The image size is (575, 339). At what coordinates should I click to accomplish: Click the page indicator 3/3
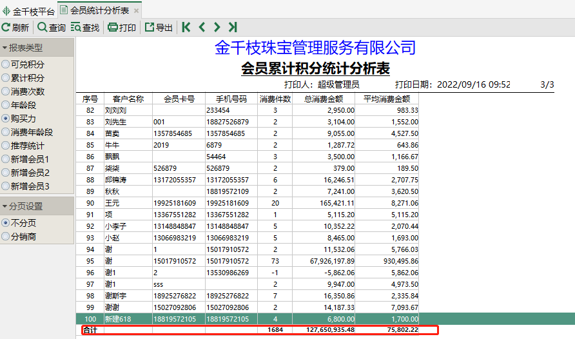pos(547,84)
